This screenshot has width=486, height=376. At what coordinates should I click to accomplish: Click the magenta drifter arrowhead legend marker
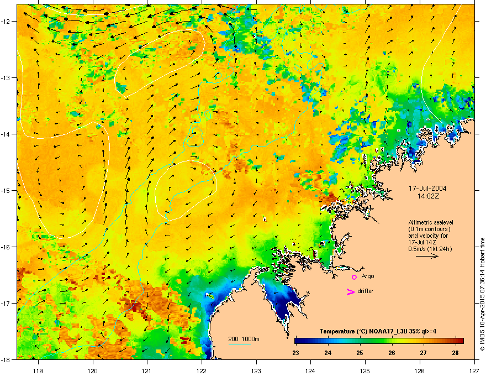(x=350, y=291)
